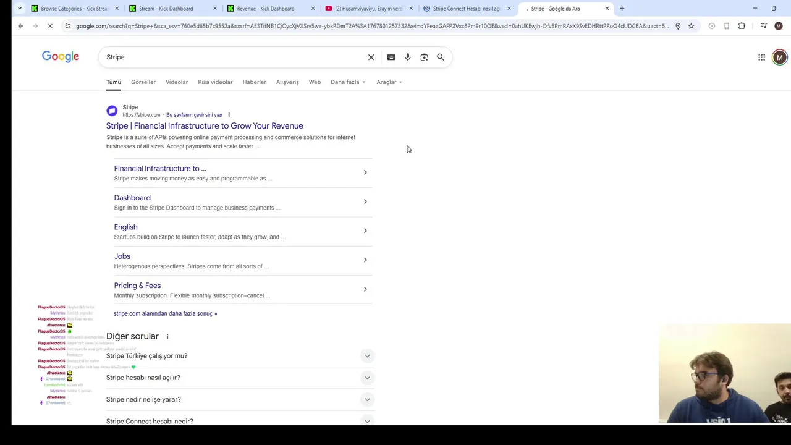Select the Videolar filter

coord(177,82)
